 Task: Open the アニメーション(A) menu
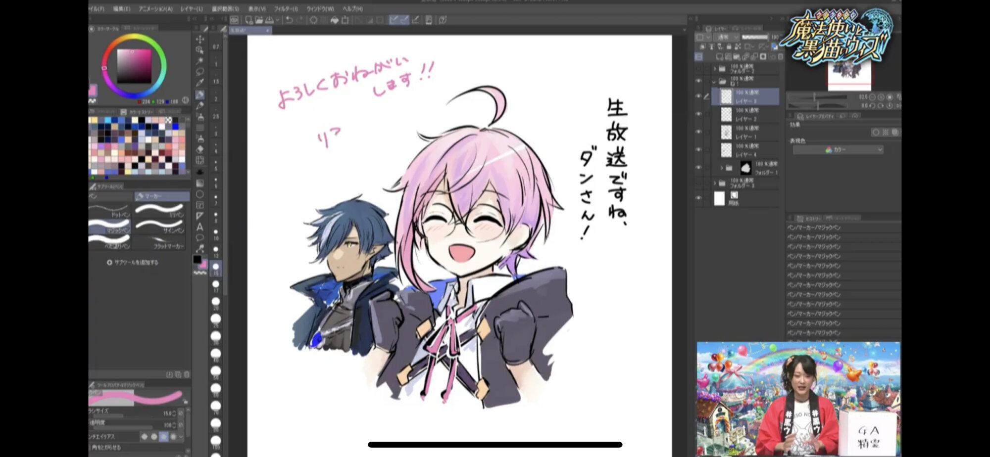point(155,9)
